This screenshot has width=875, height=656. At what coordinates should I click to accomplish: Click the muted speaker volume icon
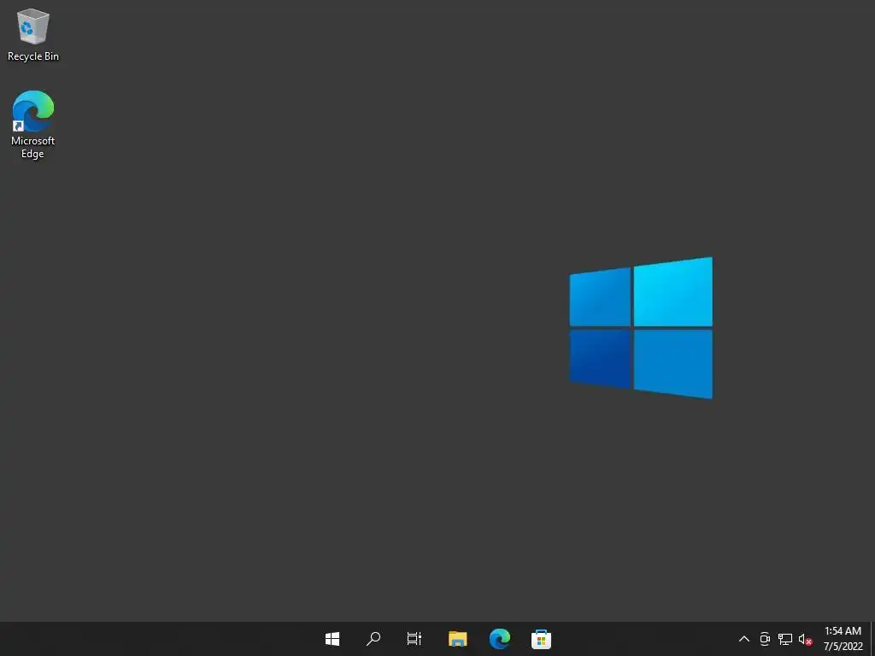tap(805, 639)
